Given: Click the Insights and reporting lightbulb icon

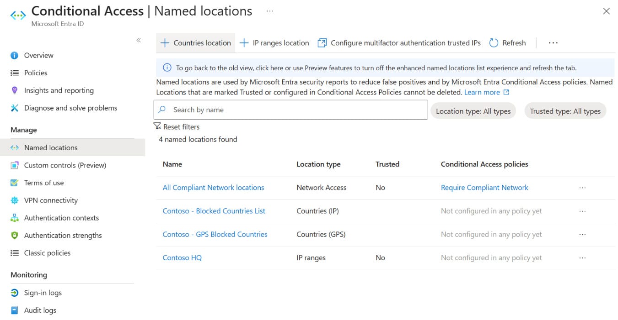Looking at the screenshot, I should tap(15, 90).
